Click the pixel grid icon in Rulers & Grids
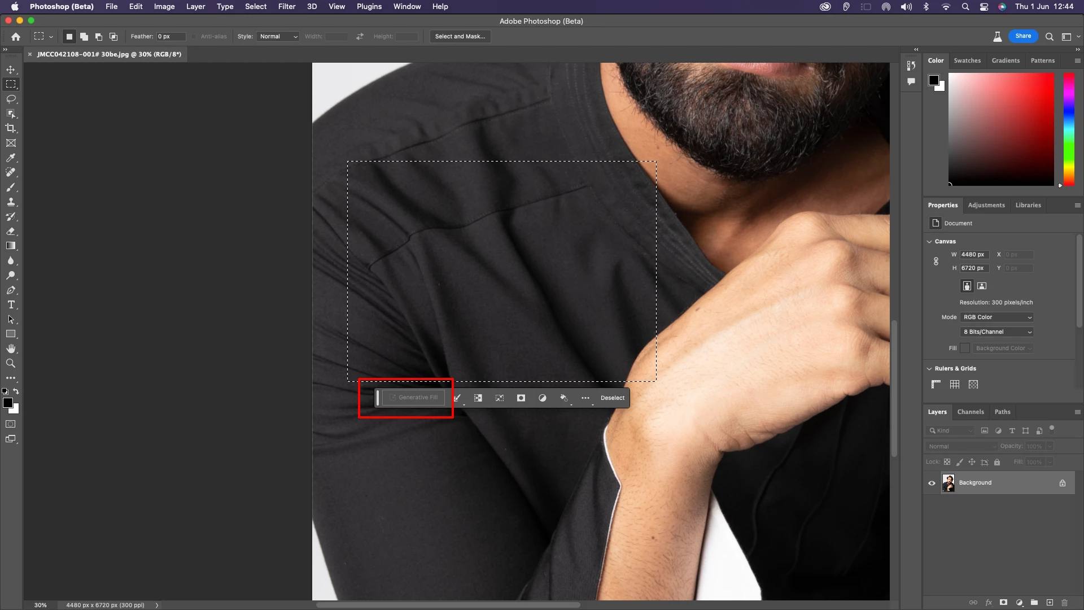Screen dimensions: 1084x610 pos(973,385)
